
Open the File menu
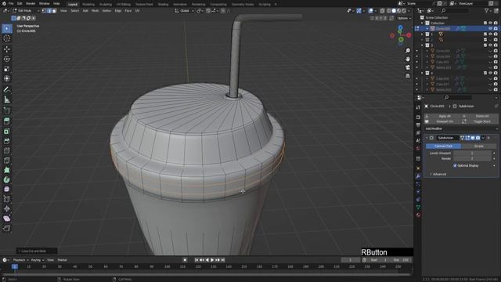(x=11, y=3)
